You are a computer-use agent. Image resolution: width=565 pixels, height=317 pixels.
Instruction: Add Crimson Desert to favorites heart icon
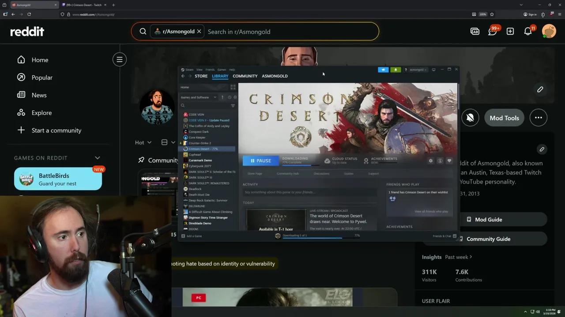[449, 161]
